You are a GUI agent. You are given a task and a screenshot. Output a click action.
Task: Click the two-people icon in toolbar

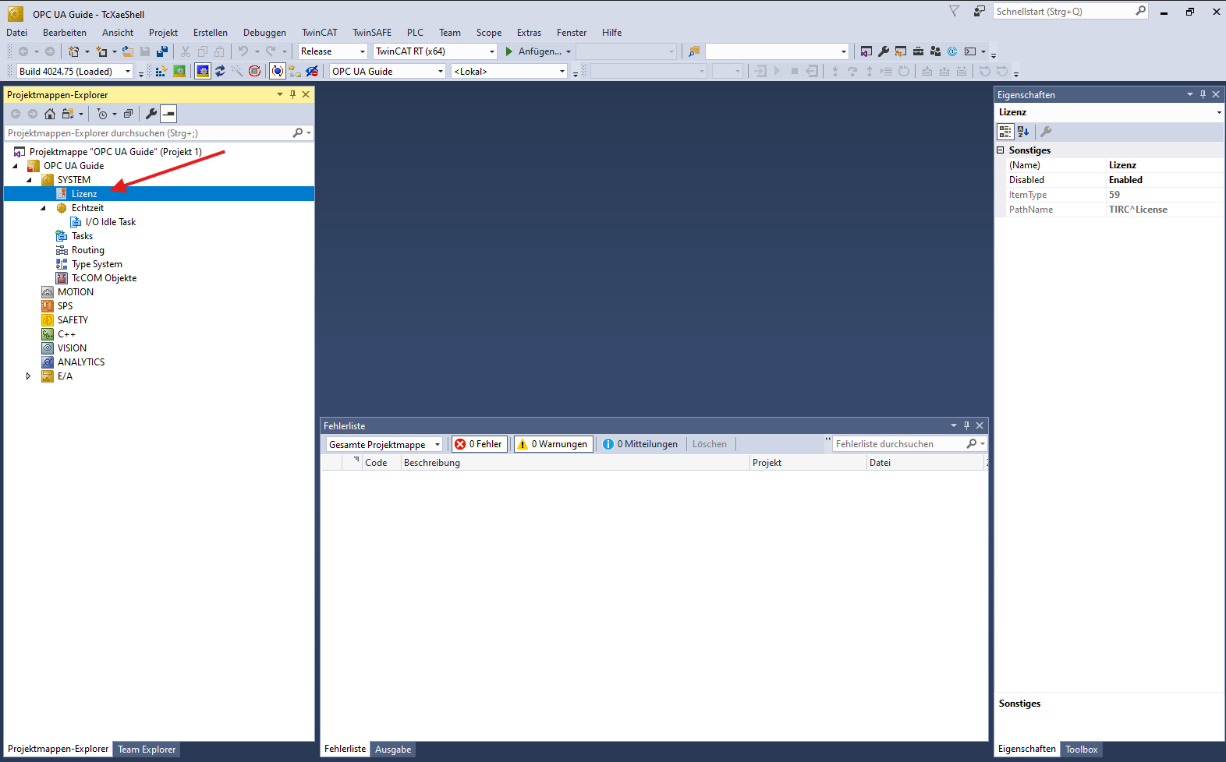click(x=935, y=51)
